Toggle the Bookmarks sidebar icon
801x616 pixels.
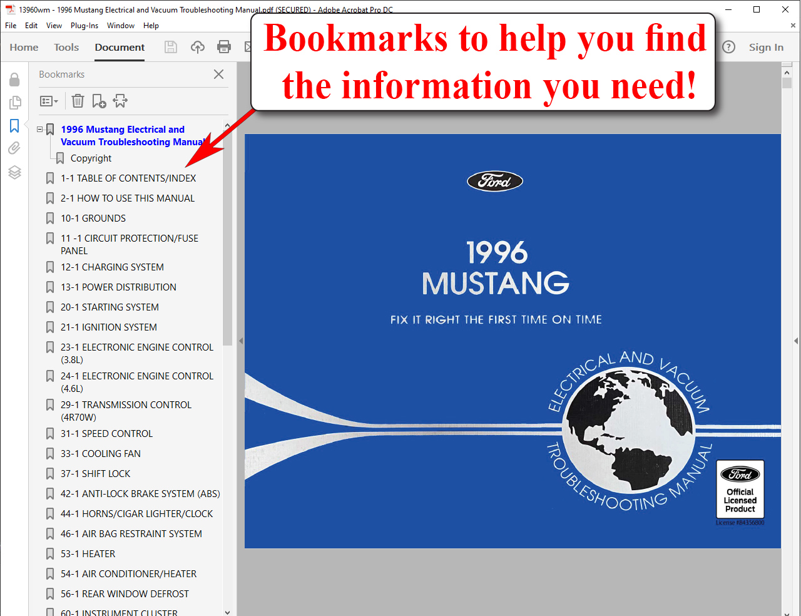coord(14,126)
